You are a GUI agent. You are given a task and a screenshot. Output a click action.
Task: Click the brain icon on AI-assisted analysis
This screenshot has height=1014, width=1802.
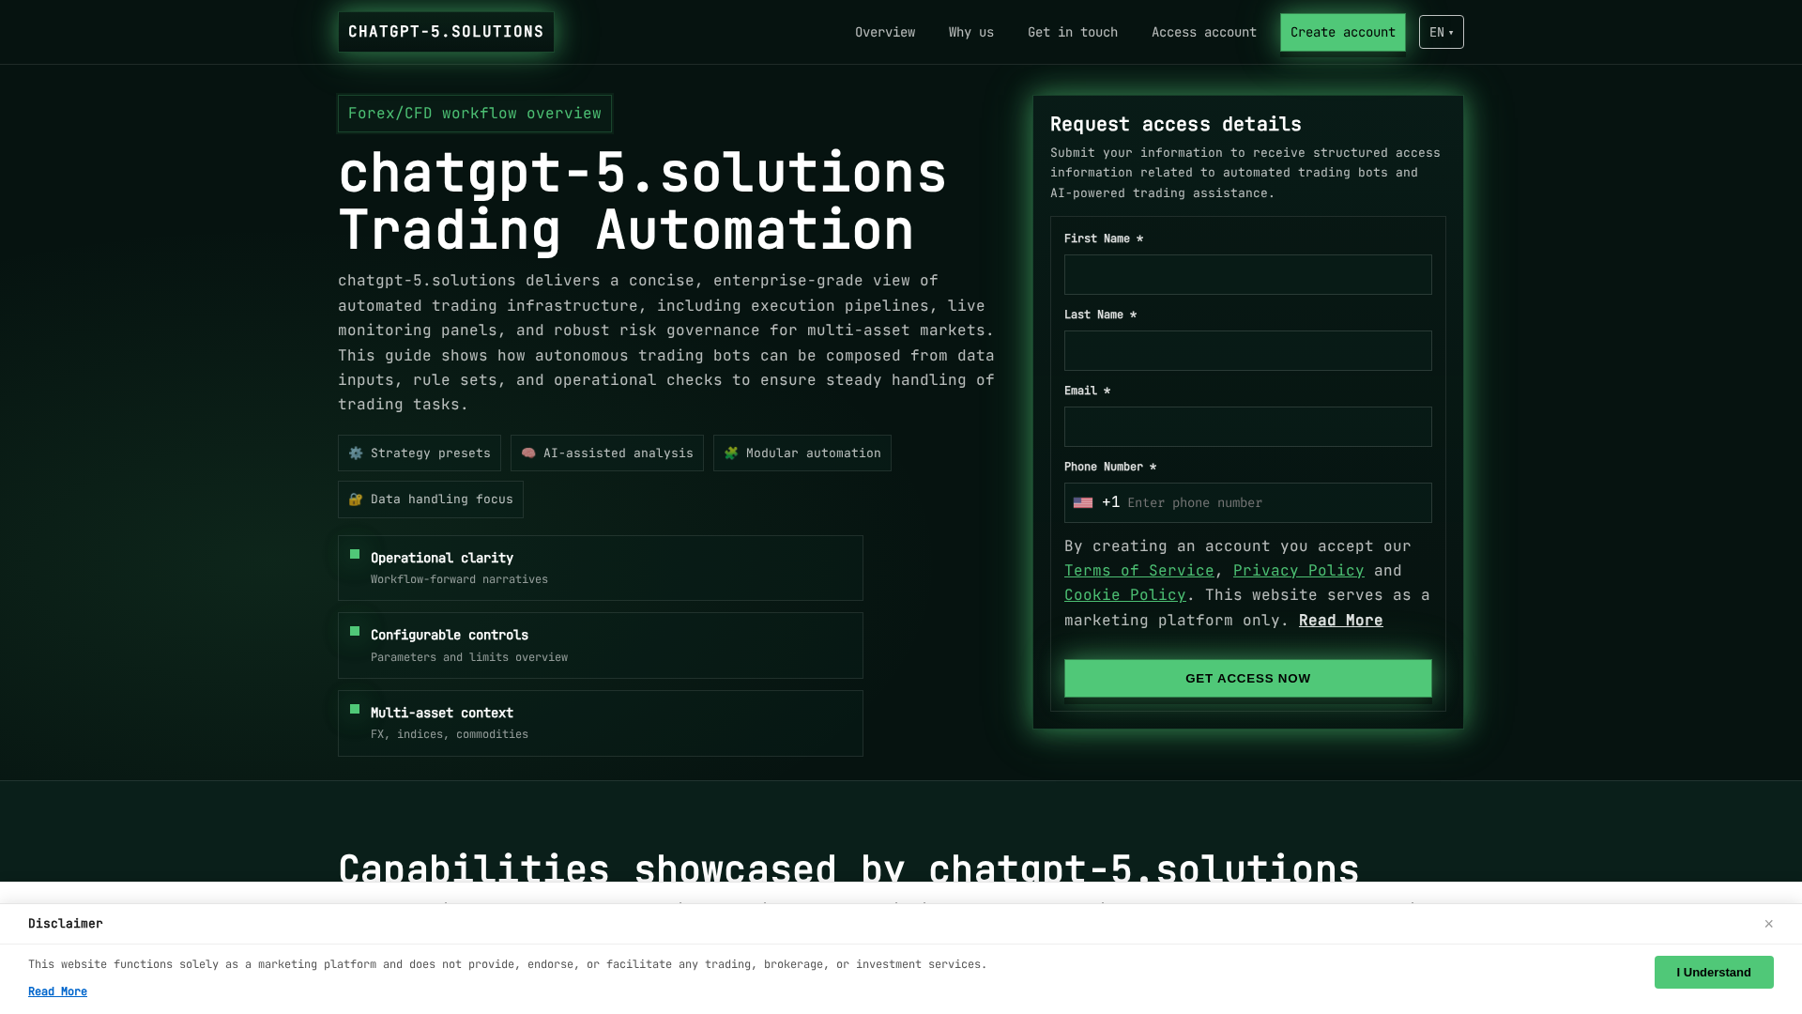tap(528, 453)
